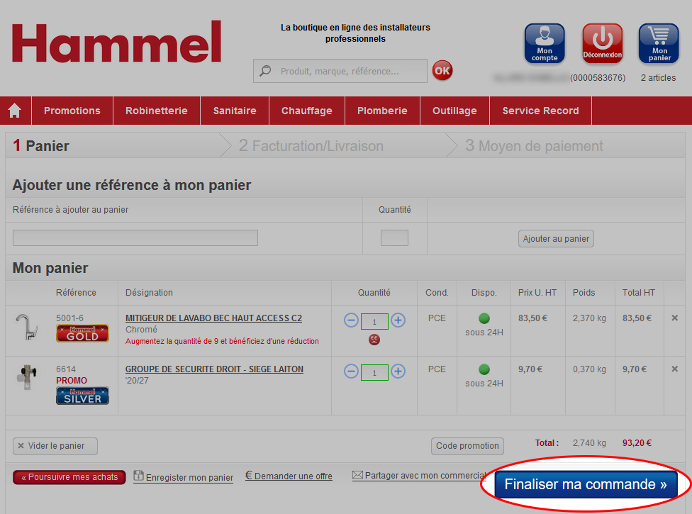
Task: Click the Hammel Gold badge
Action: point(82,333)
